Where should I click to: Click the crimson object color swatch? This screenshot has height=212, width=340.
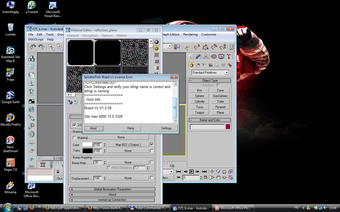[x=228, y=127]
